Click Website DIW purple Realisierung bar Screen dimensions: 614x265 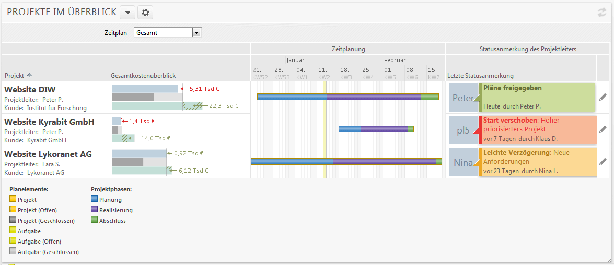coord(374,97)
